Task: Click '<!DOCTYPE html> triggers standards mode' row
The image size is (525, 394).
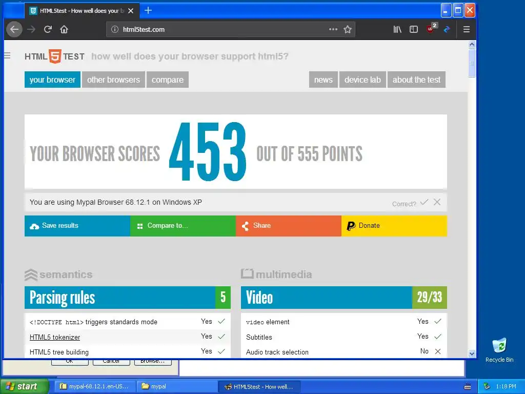Action: [x=128, y=322]
